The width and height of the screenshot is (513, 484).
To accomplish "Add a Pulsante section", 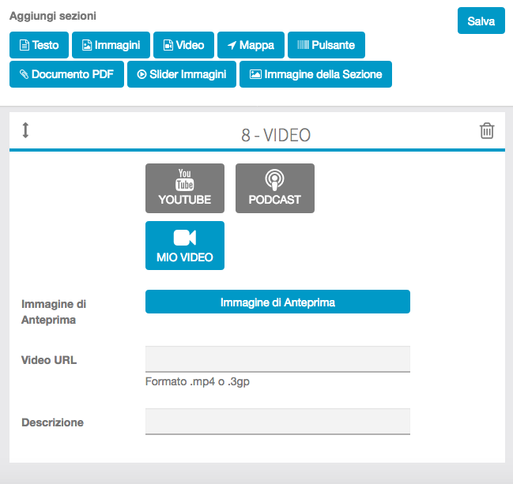I will [326, 45].
